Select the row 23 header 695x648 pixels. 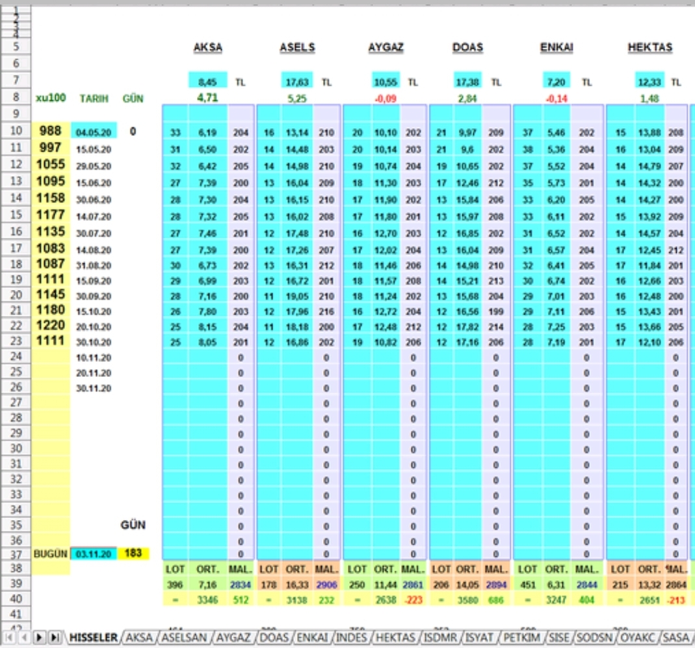[16, 340]
